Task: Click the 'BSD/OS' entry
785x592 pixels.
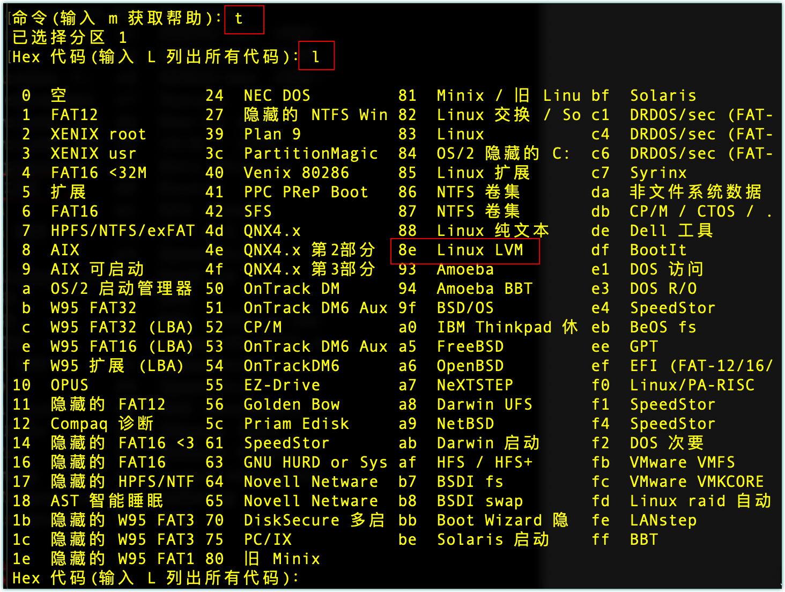Action: [x=465, y=308]
